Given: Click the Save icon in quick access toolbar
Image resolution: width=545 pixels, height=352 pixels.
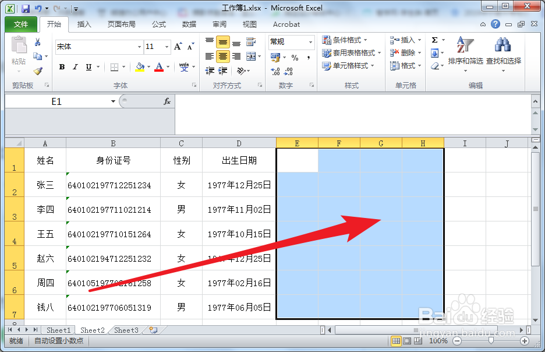Looking at the screenshot, I should point(26,8).
